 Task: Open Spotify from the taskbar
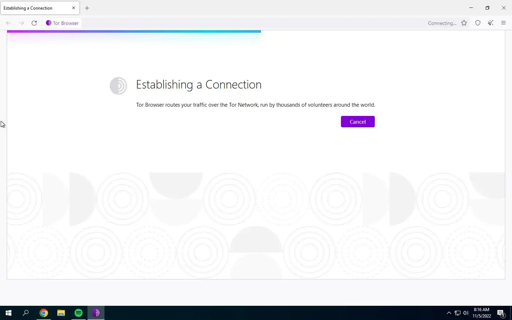pos(79,313)
